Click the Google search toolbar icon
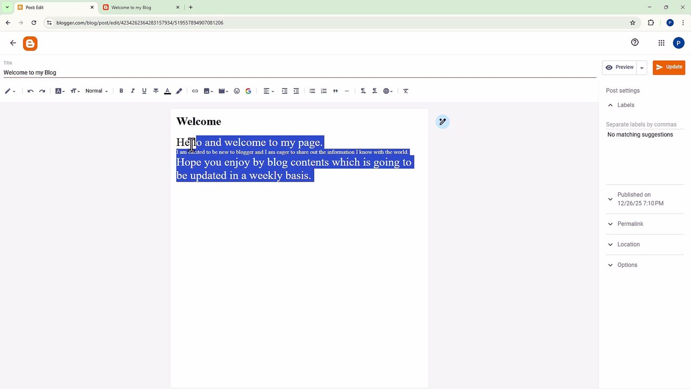This screenshot has width=691, height=389. click(x=248, y=91)
